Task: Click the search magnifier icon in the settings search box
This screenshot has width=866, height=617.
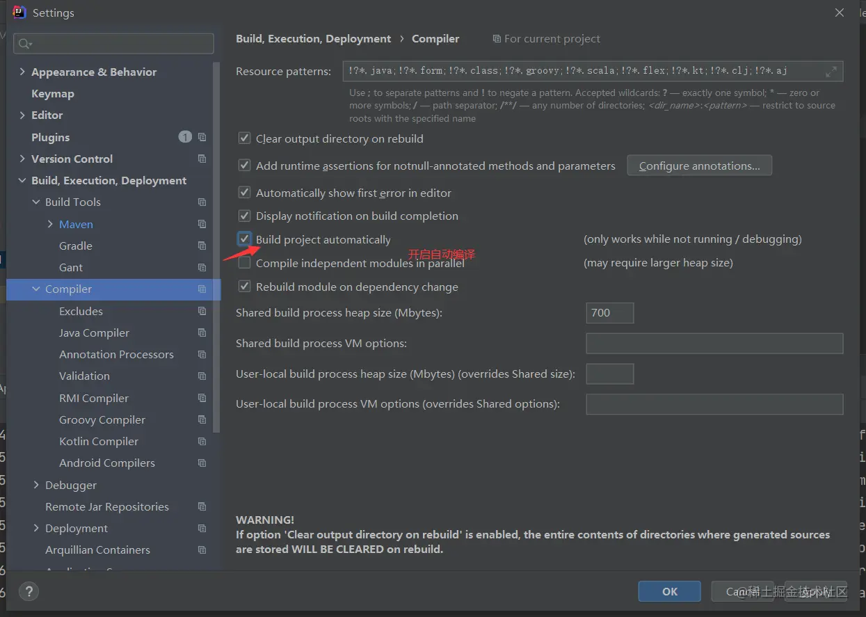Action: click(x=25, y=44)
